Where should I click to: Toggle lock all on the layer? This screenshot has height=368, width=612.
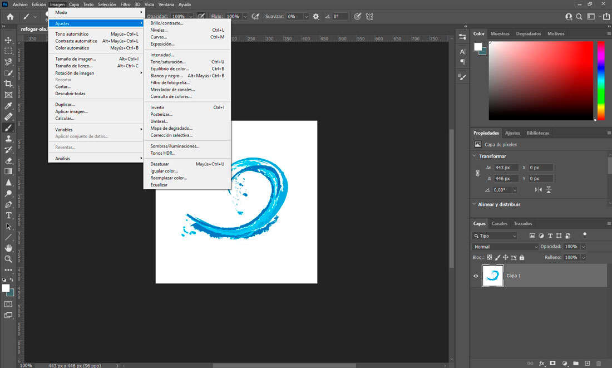pos(522,258)
